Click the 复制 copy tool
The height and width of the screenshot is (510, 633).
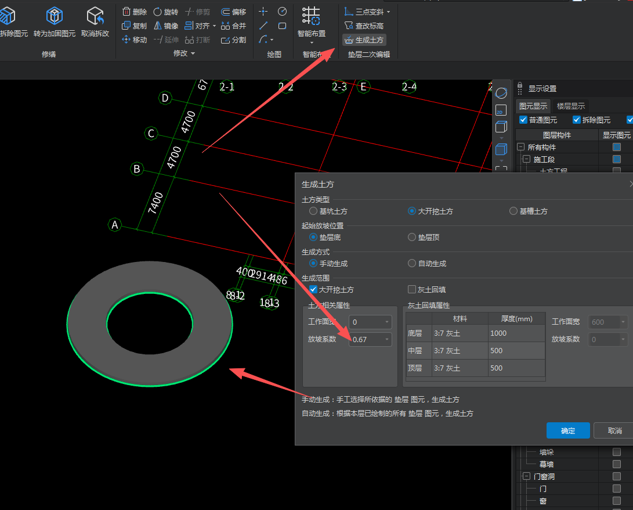coord(135,26)
